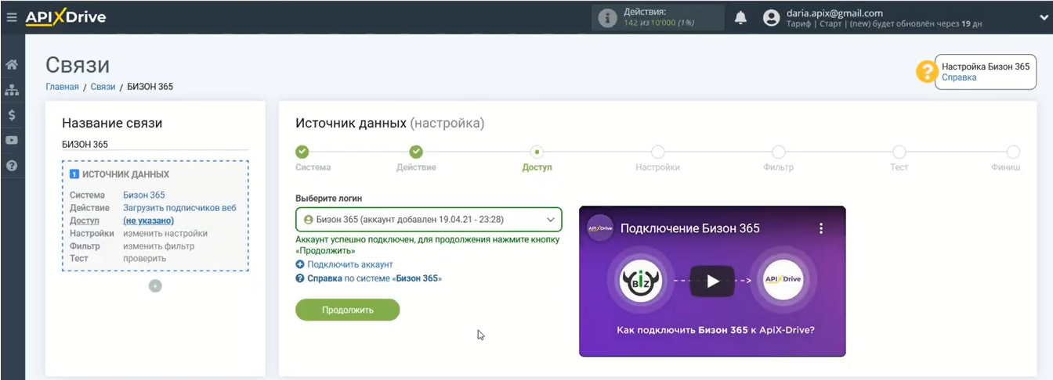Click the video title Подключение Бизон 365
The width and height of the screenshot is (1053, 380).
pyautogui.click(x=690, y=228)
